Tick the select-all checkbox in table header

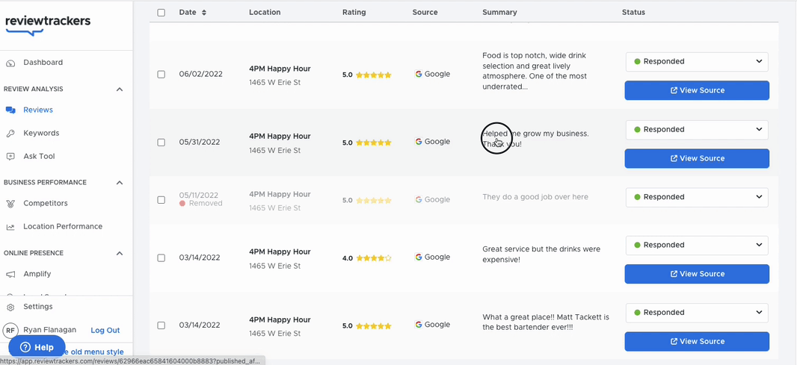[x=161, y=13]
